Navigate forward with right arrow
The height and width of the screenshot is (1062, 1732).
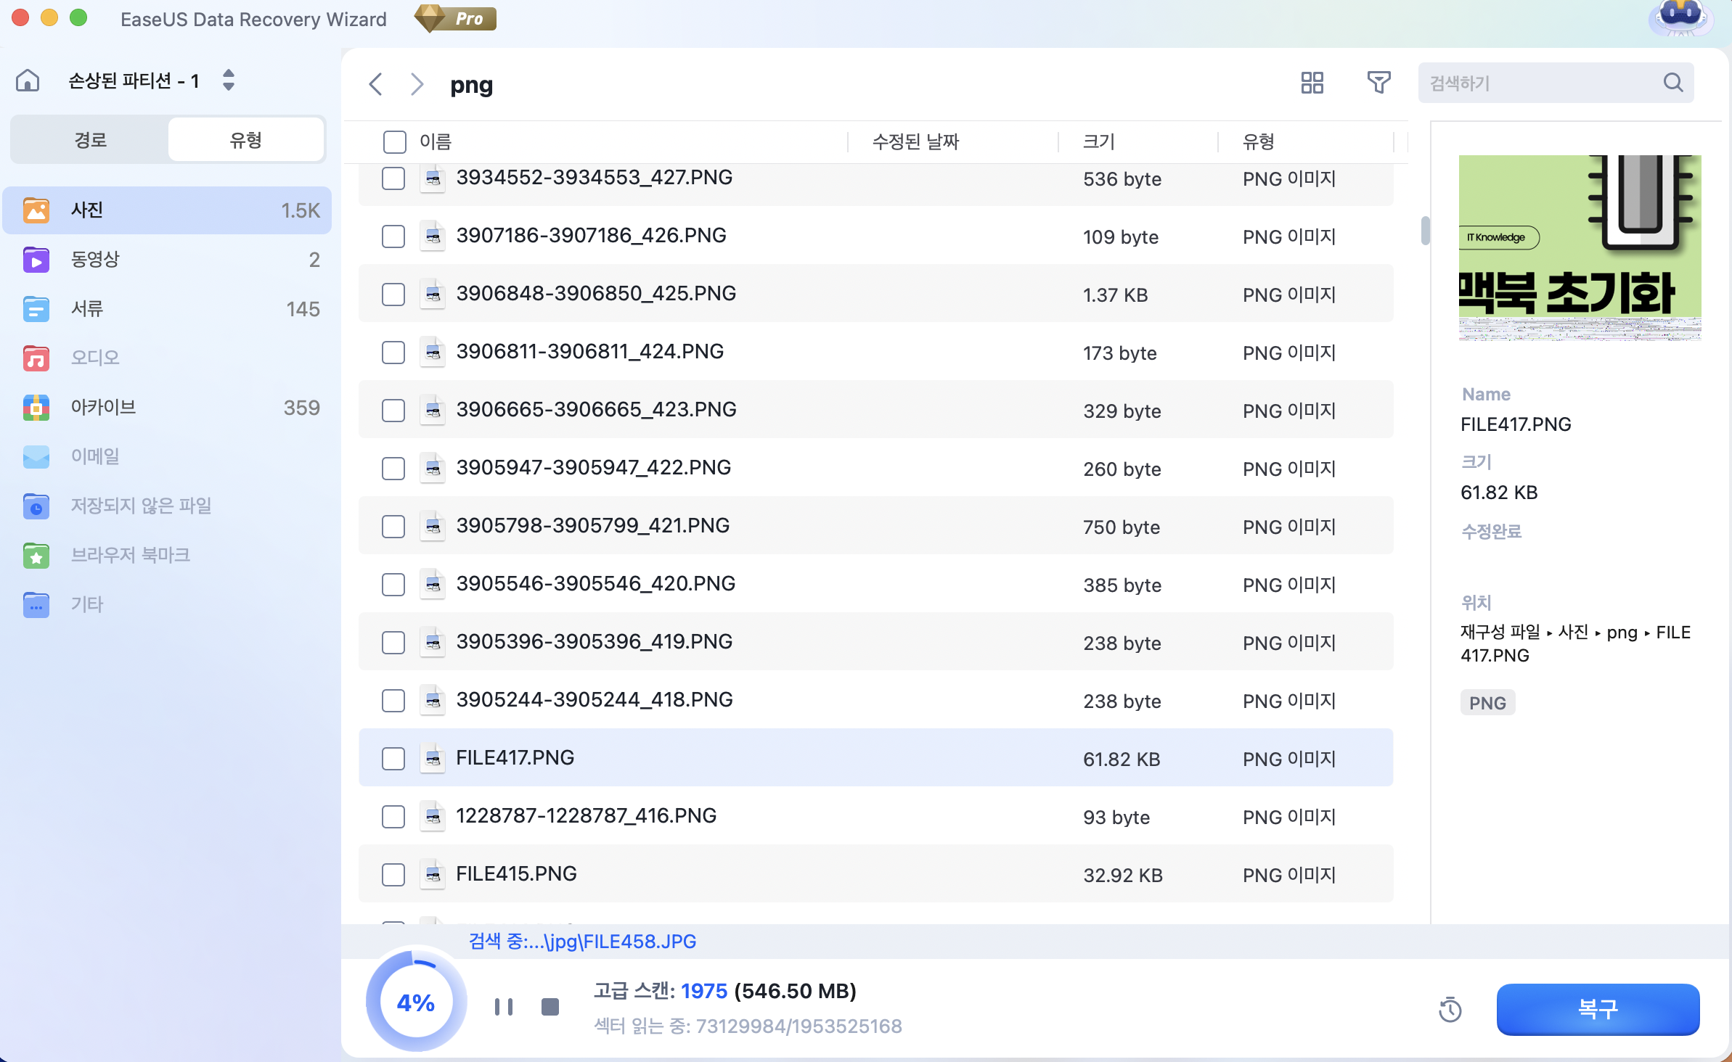tap(417, 84)
